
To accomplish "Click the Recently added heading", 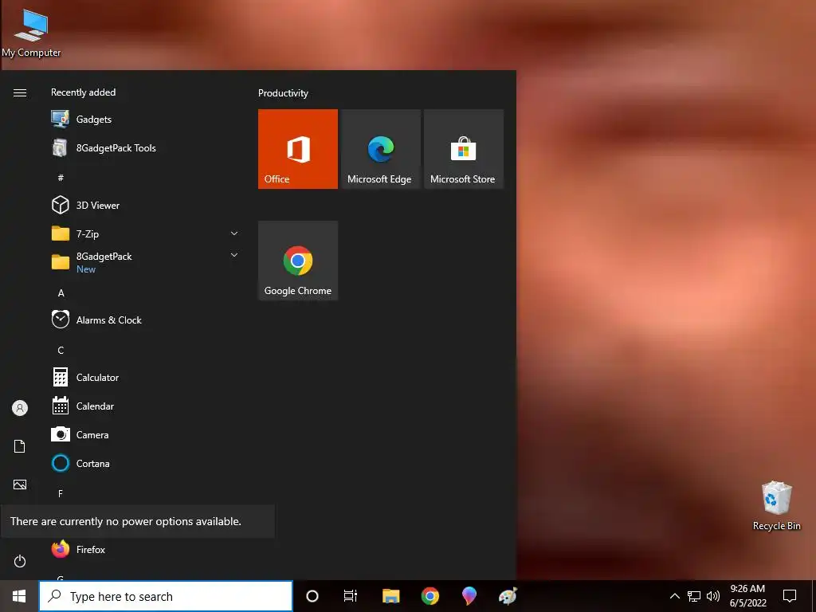I will [83, 92].
